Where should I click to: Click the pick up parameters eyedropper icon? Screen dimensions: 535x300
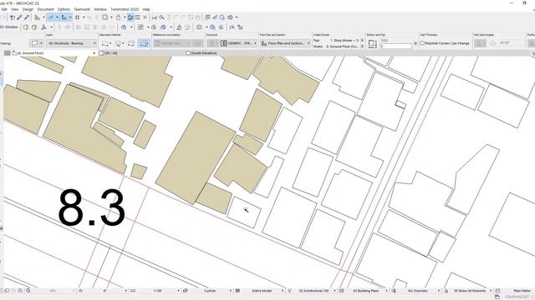tap(19, 17)
